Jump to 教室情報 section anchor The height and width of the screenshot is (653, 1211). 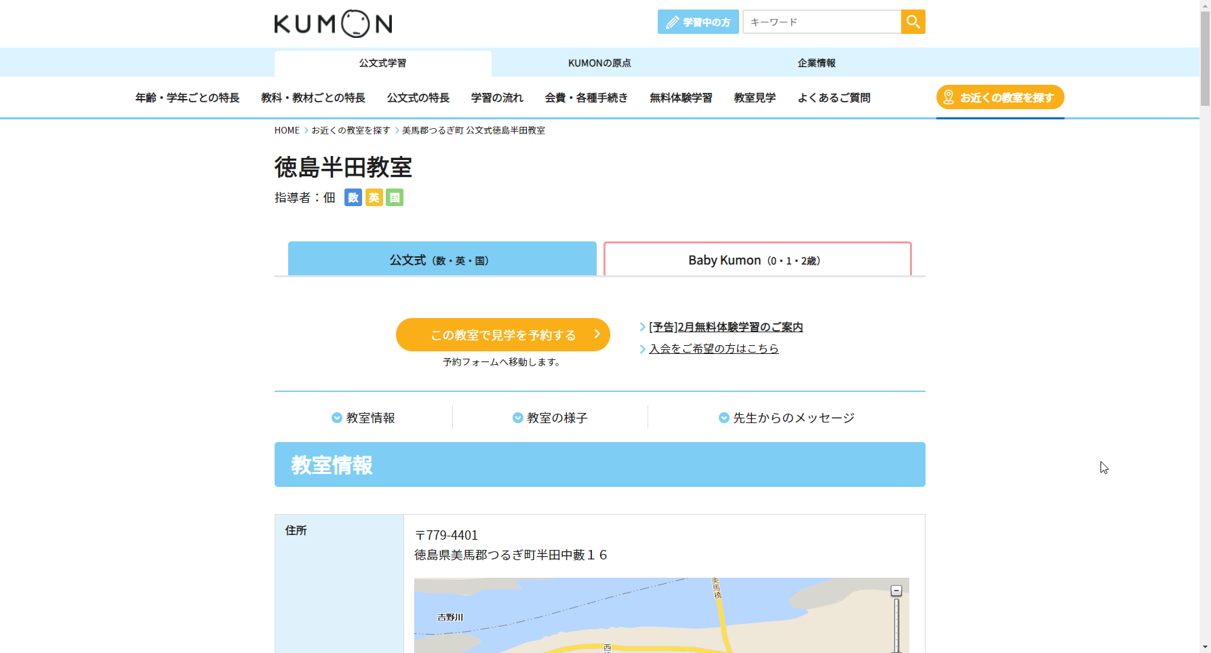pos(363,418)
